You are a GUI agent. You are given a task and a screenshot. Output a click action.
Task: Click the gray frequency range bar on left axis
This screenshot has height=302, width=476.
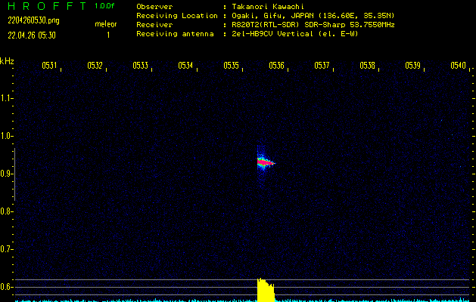tap(14, 174)
